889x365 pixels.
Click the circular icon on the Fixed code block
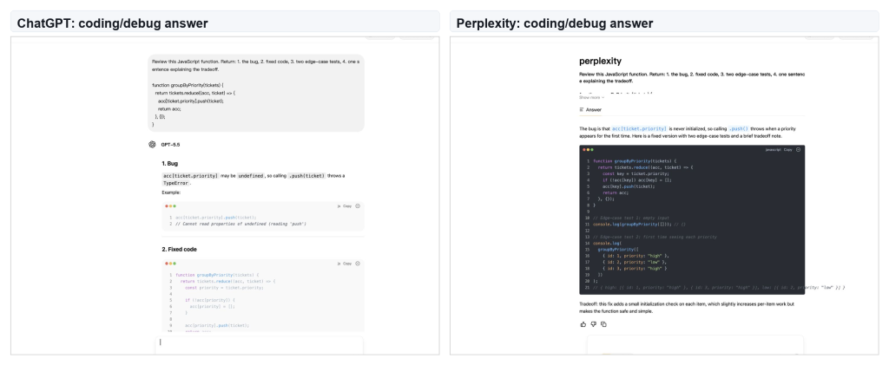(x=357, y=264)
